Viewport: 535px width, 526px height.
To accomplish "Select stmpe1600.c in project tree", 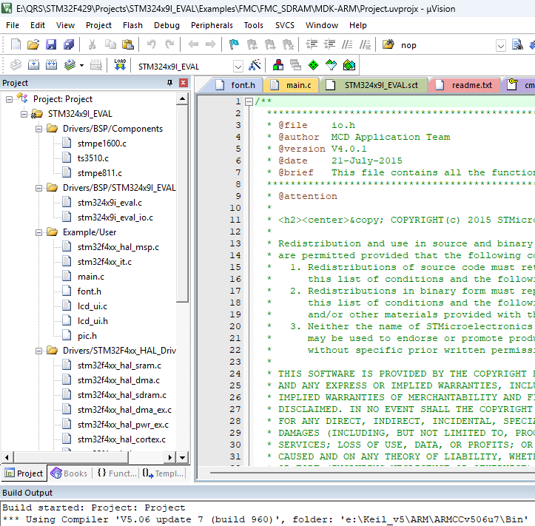I will (101, 144).
